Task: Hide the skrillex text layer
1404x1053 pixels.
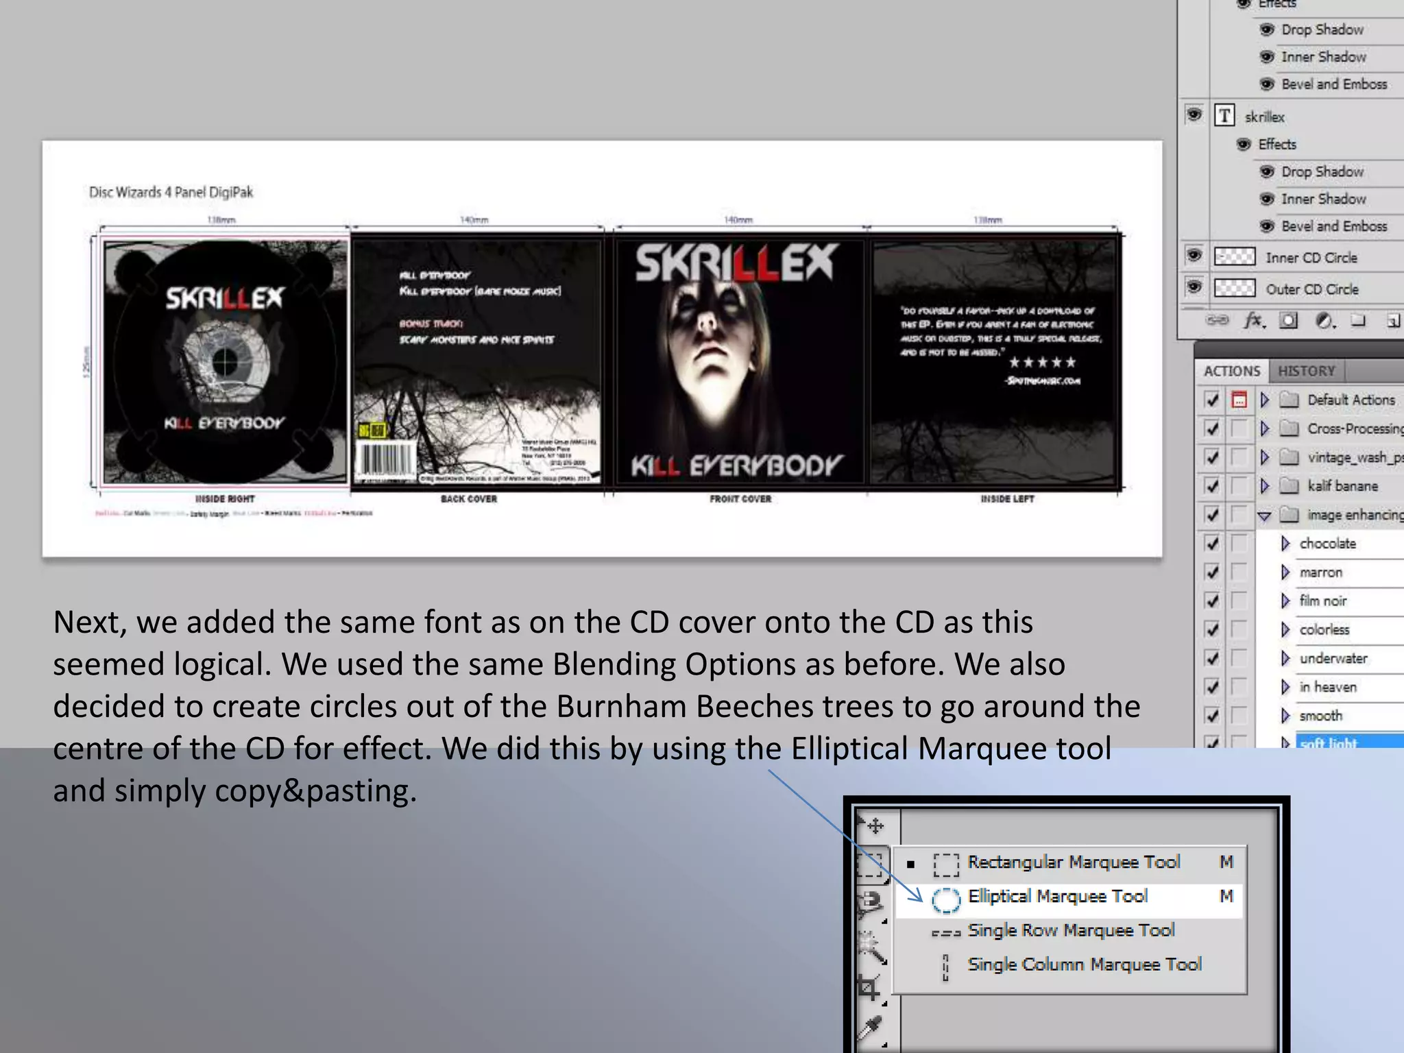Action: [x=1194, y=114]
